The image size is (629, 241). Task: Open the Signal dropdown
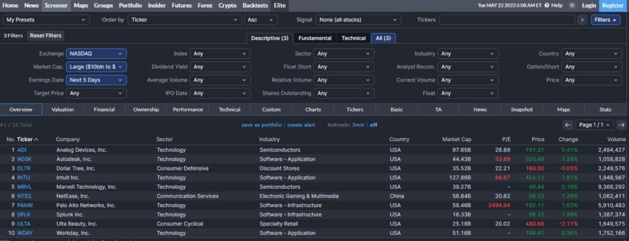tap(358, 20)
